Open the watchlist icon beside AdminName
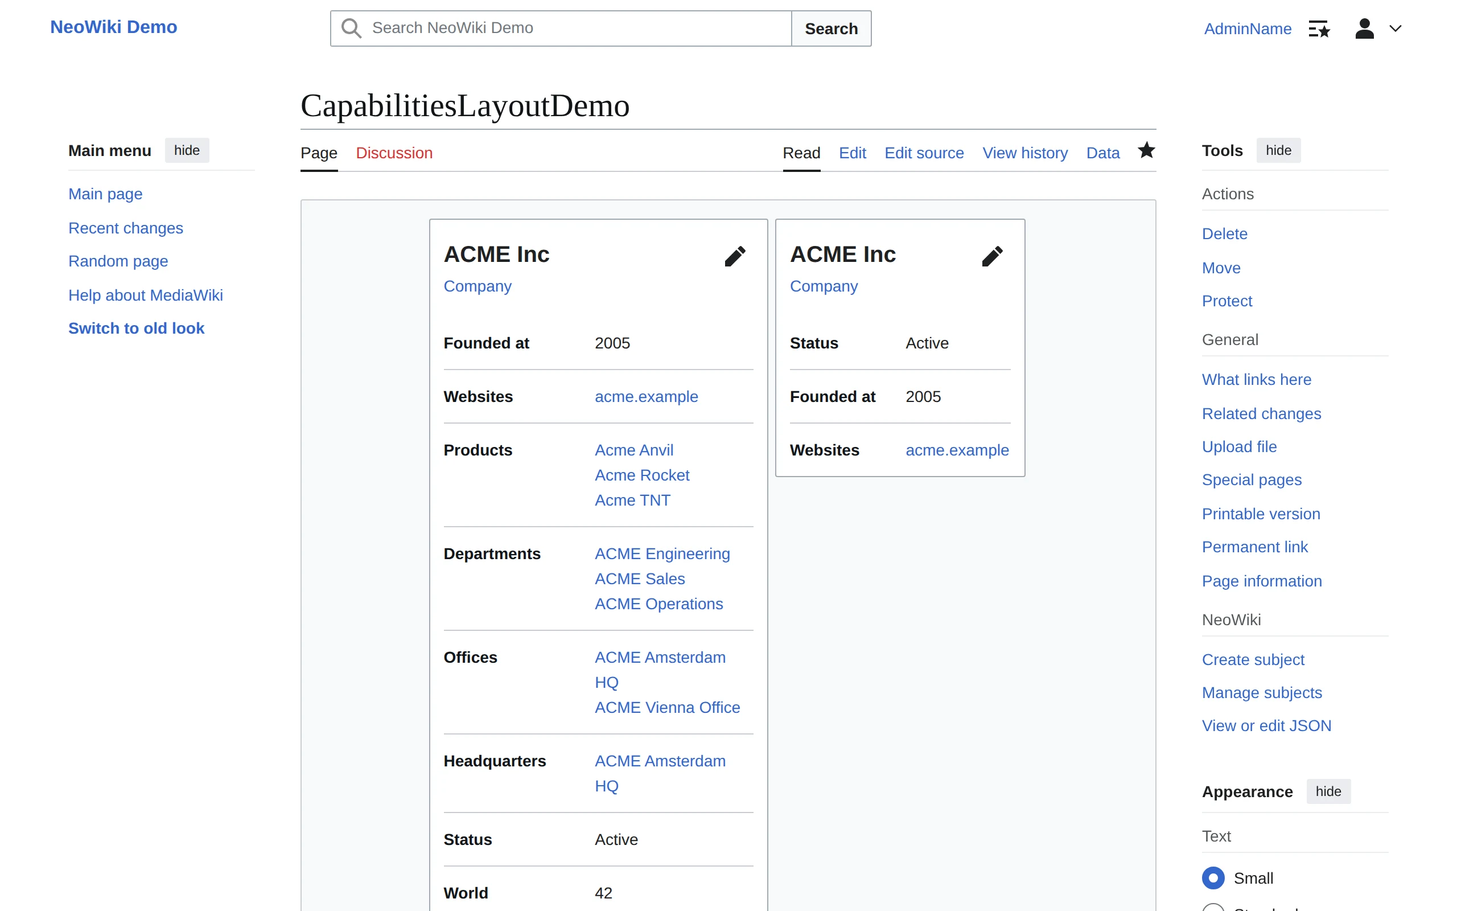The height and width of the screenshot is (911, 1457). (1319, 28)
